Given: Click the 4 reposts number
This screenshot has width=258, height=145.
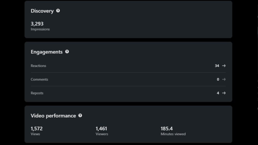Looking at the screenshot, I should [x=218, y=93].
